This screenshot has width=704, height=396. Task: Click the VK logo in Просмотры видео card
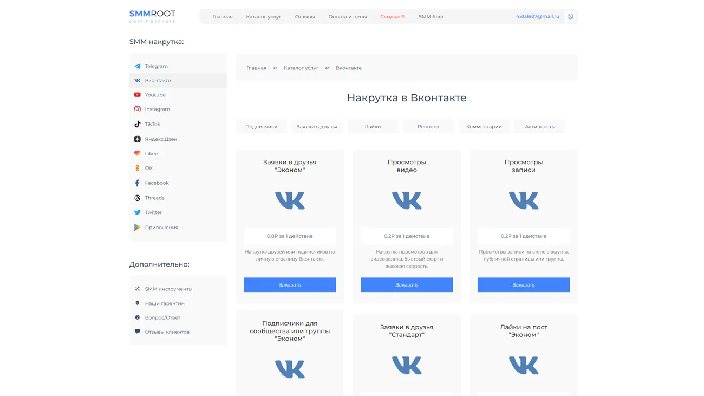tap(407, 200)
